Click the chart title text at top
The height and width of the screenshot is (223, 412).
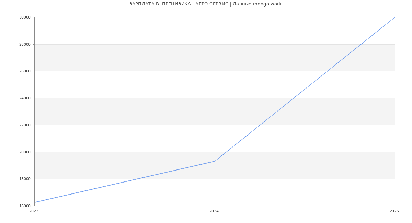pos(205,4)
